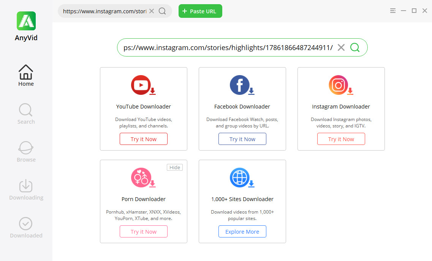Click the Instagram Downloader title text
The height and width of the screenshot is (261, 432).
point(341,107)
